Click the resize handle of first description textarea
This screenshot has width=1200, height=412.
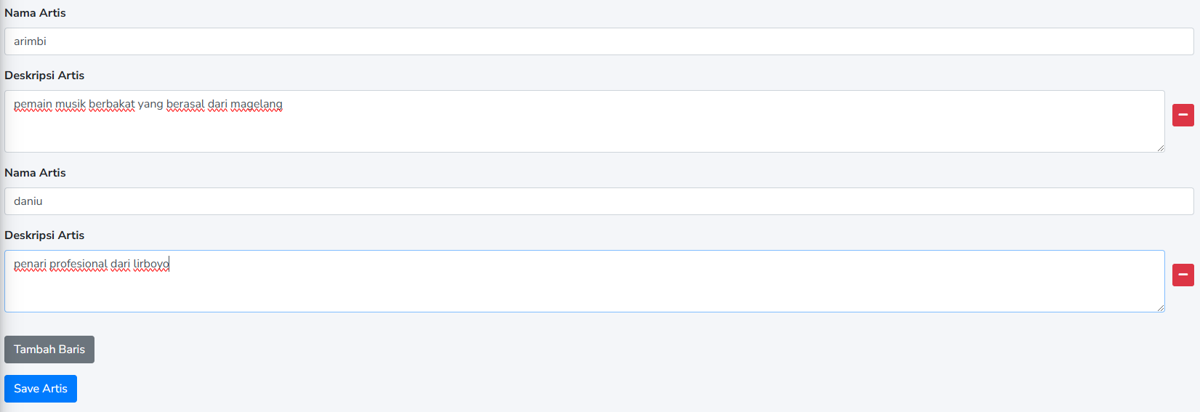click(1160, 148)
